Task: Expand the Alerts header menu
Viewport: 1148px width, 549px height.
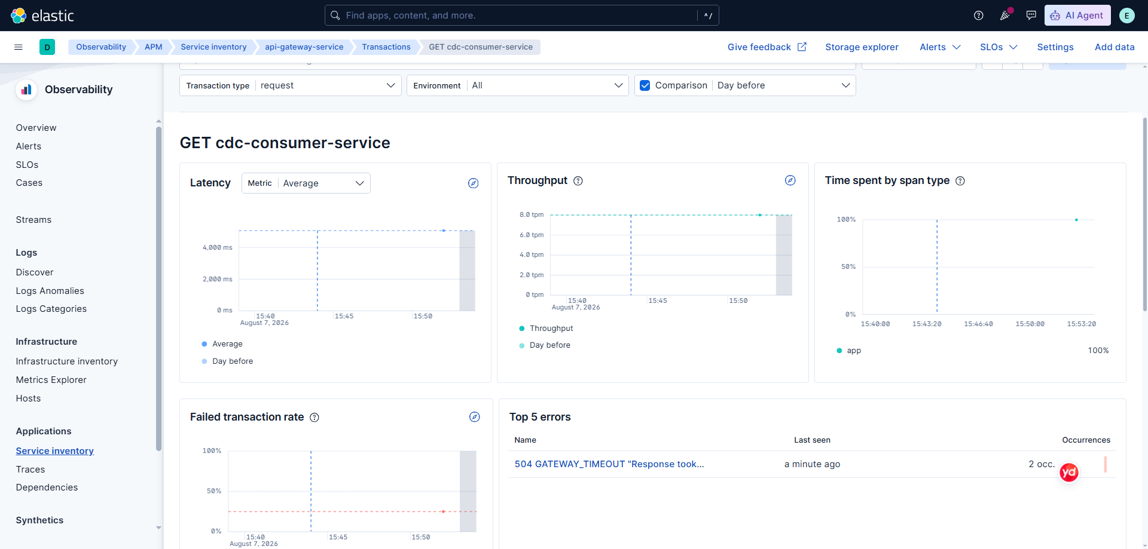Action: coord(940,47)
